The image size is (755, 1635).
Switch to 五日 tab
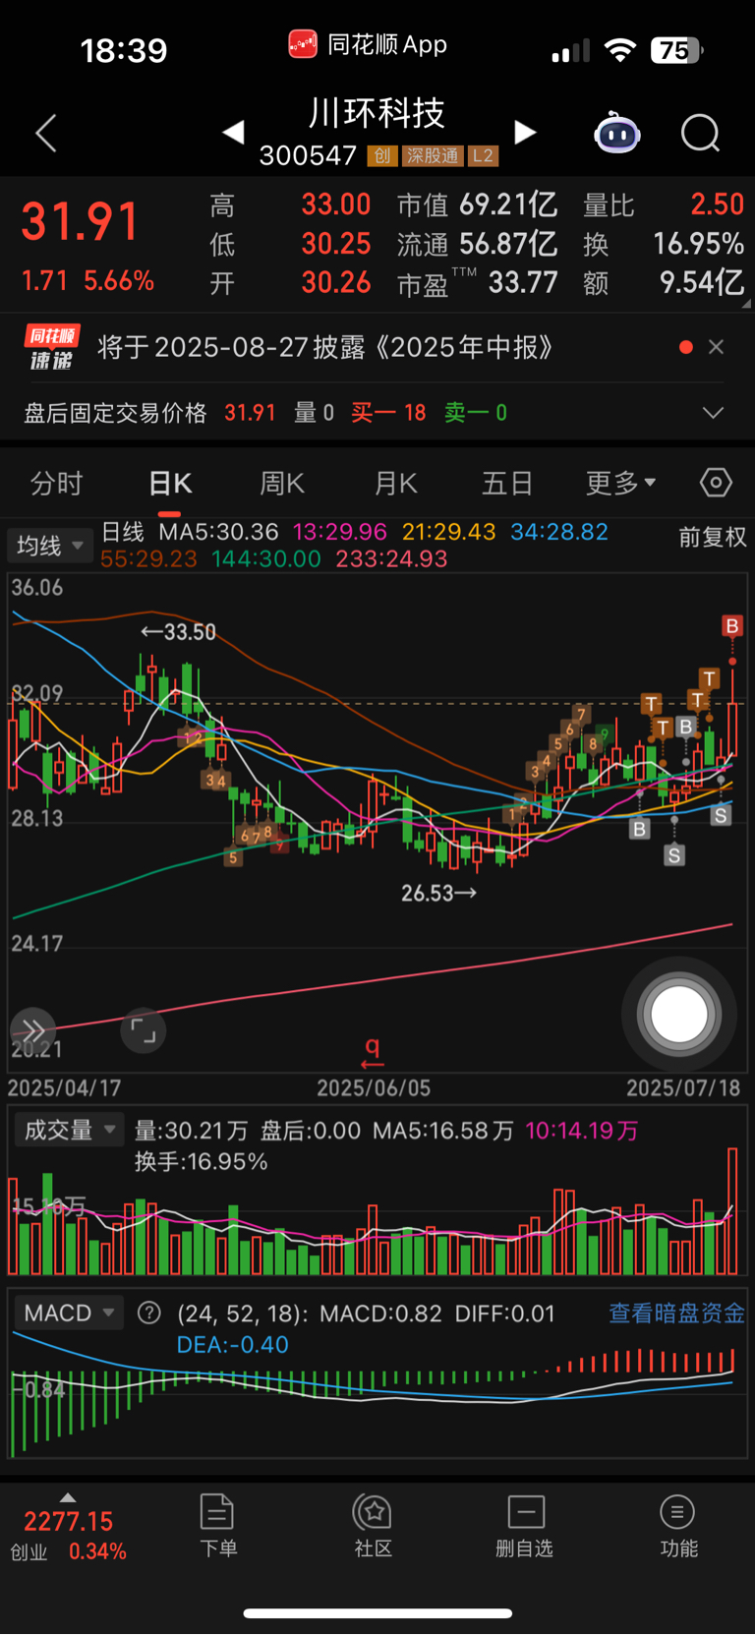click(x=507, y=484)
